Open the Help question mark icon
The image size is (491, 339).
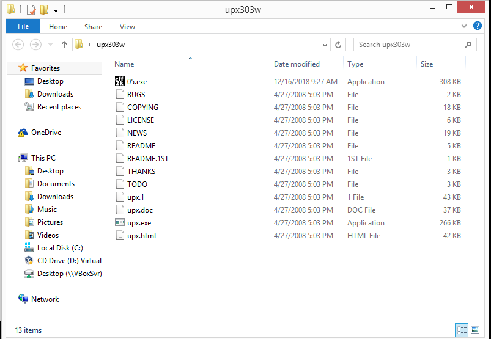click(477, 26)
